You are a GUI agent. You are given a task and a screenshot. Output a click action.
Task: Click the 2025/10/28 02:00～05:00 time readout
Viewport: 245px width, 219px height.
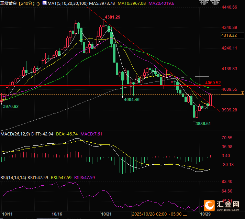click(159, 214)
